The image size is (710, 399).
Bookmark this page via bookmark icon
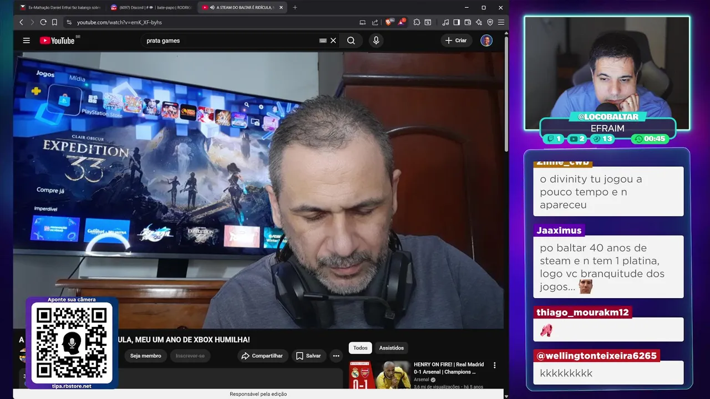coord(54,22)
